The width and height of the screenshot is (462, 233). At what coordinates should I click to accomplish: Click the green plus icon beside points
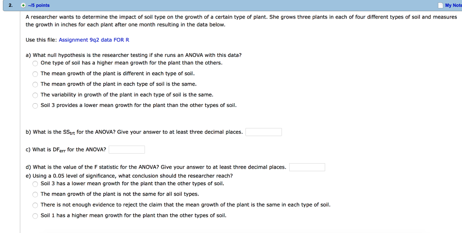pyautogui.click(x=23, y=5)
